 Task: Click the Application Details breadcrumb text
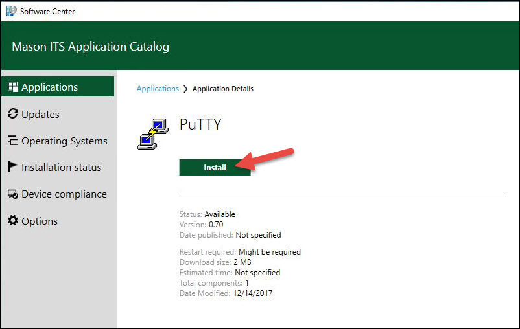tap(223, 89)
